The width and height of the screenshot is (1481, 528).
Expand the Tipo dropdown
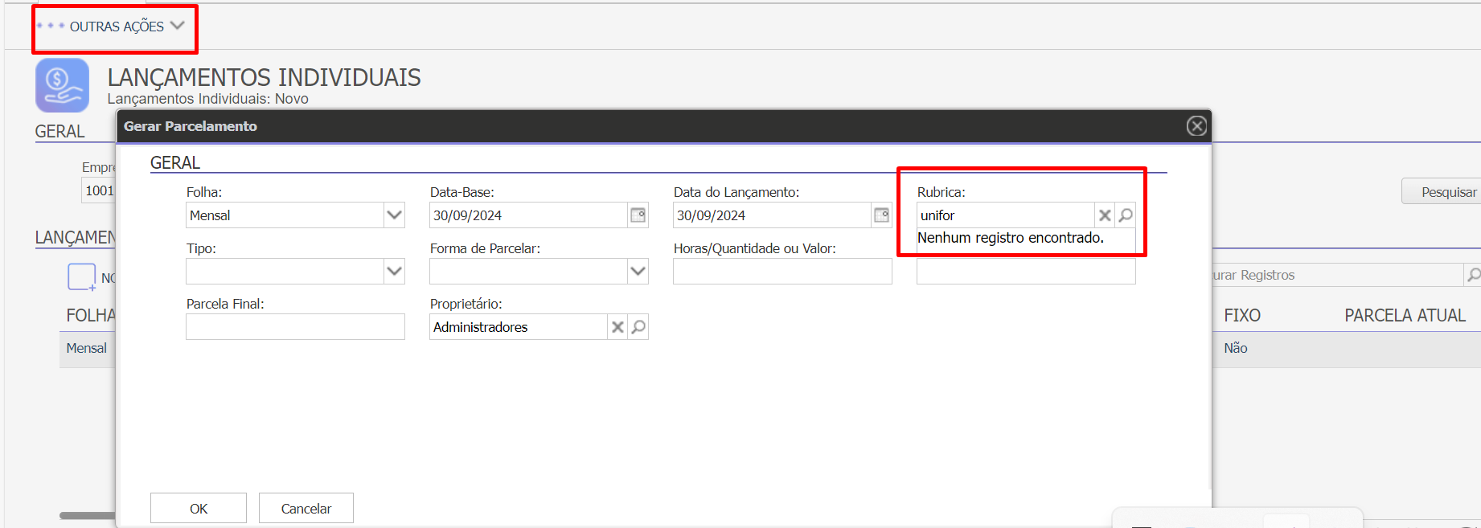click(x=394, y=271)
